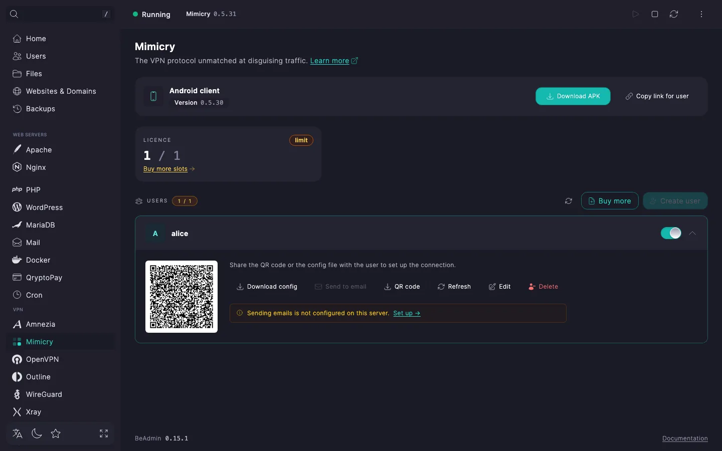Click the Buy more button
This screenshot has height=451, width=722.
(610, 201)
